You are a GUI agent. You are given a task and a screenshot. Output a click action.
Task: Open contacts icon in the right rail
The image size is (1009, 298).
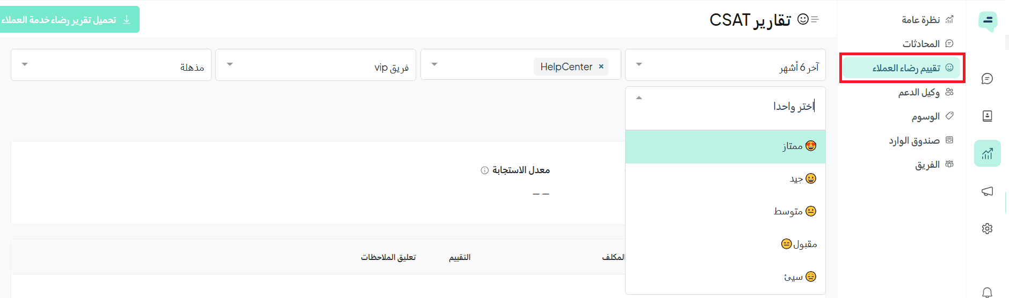click(987, 116)
